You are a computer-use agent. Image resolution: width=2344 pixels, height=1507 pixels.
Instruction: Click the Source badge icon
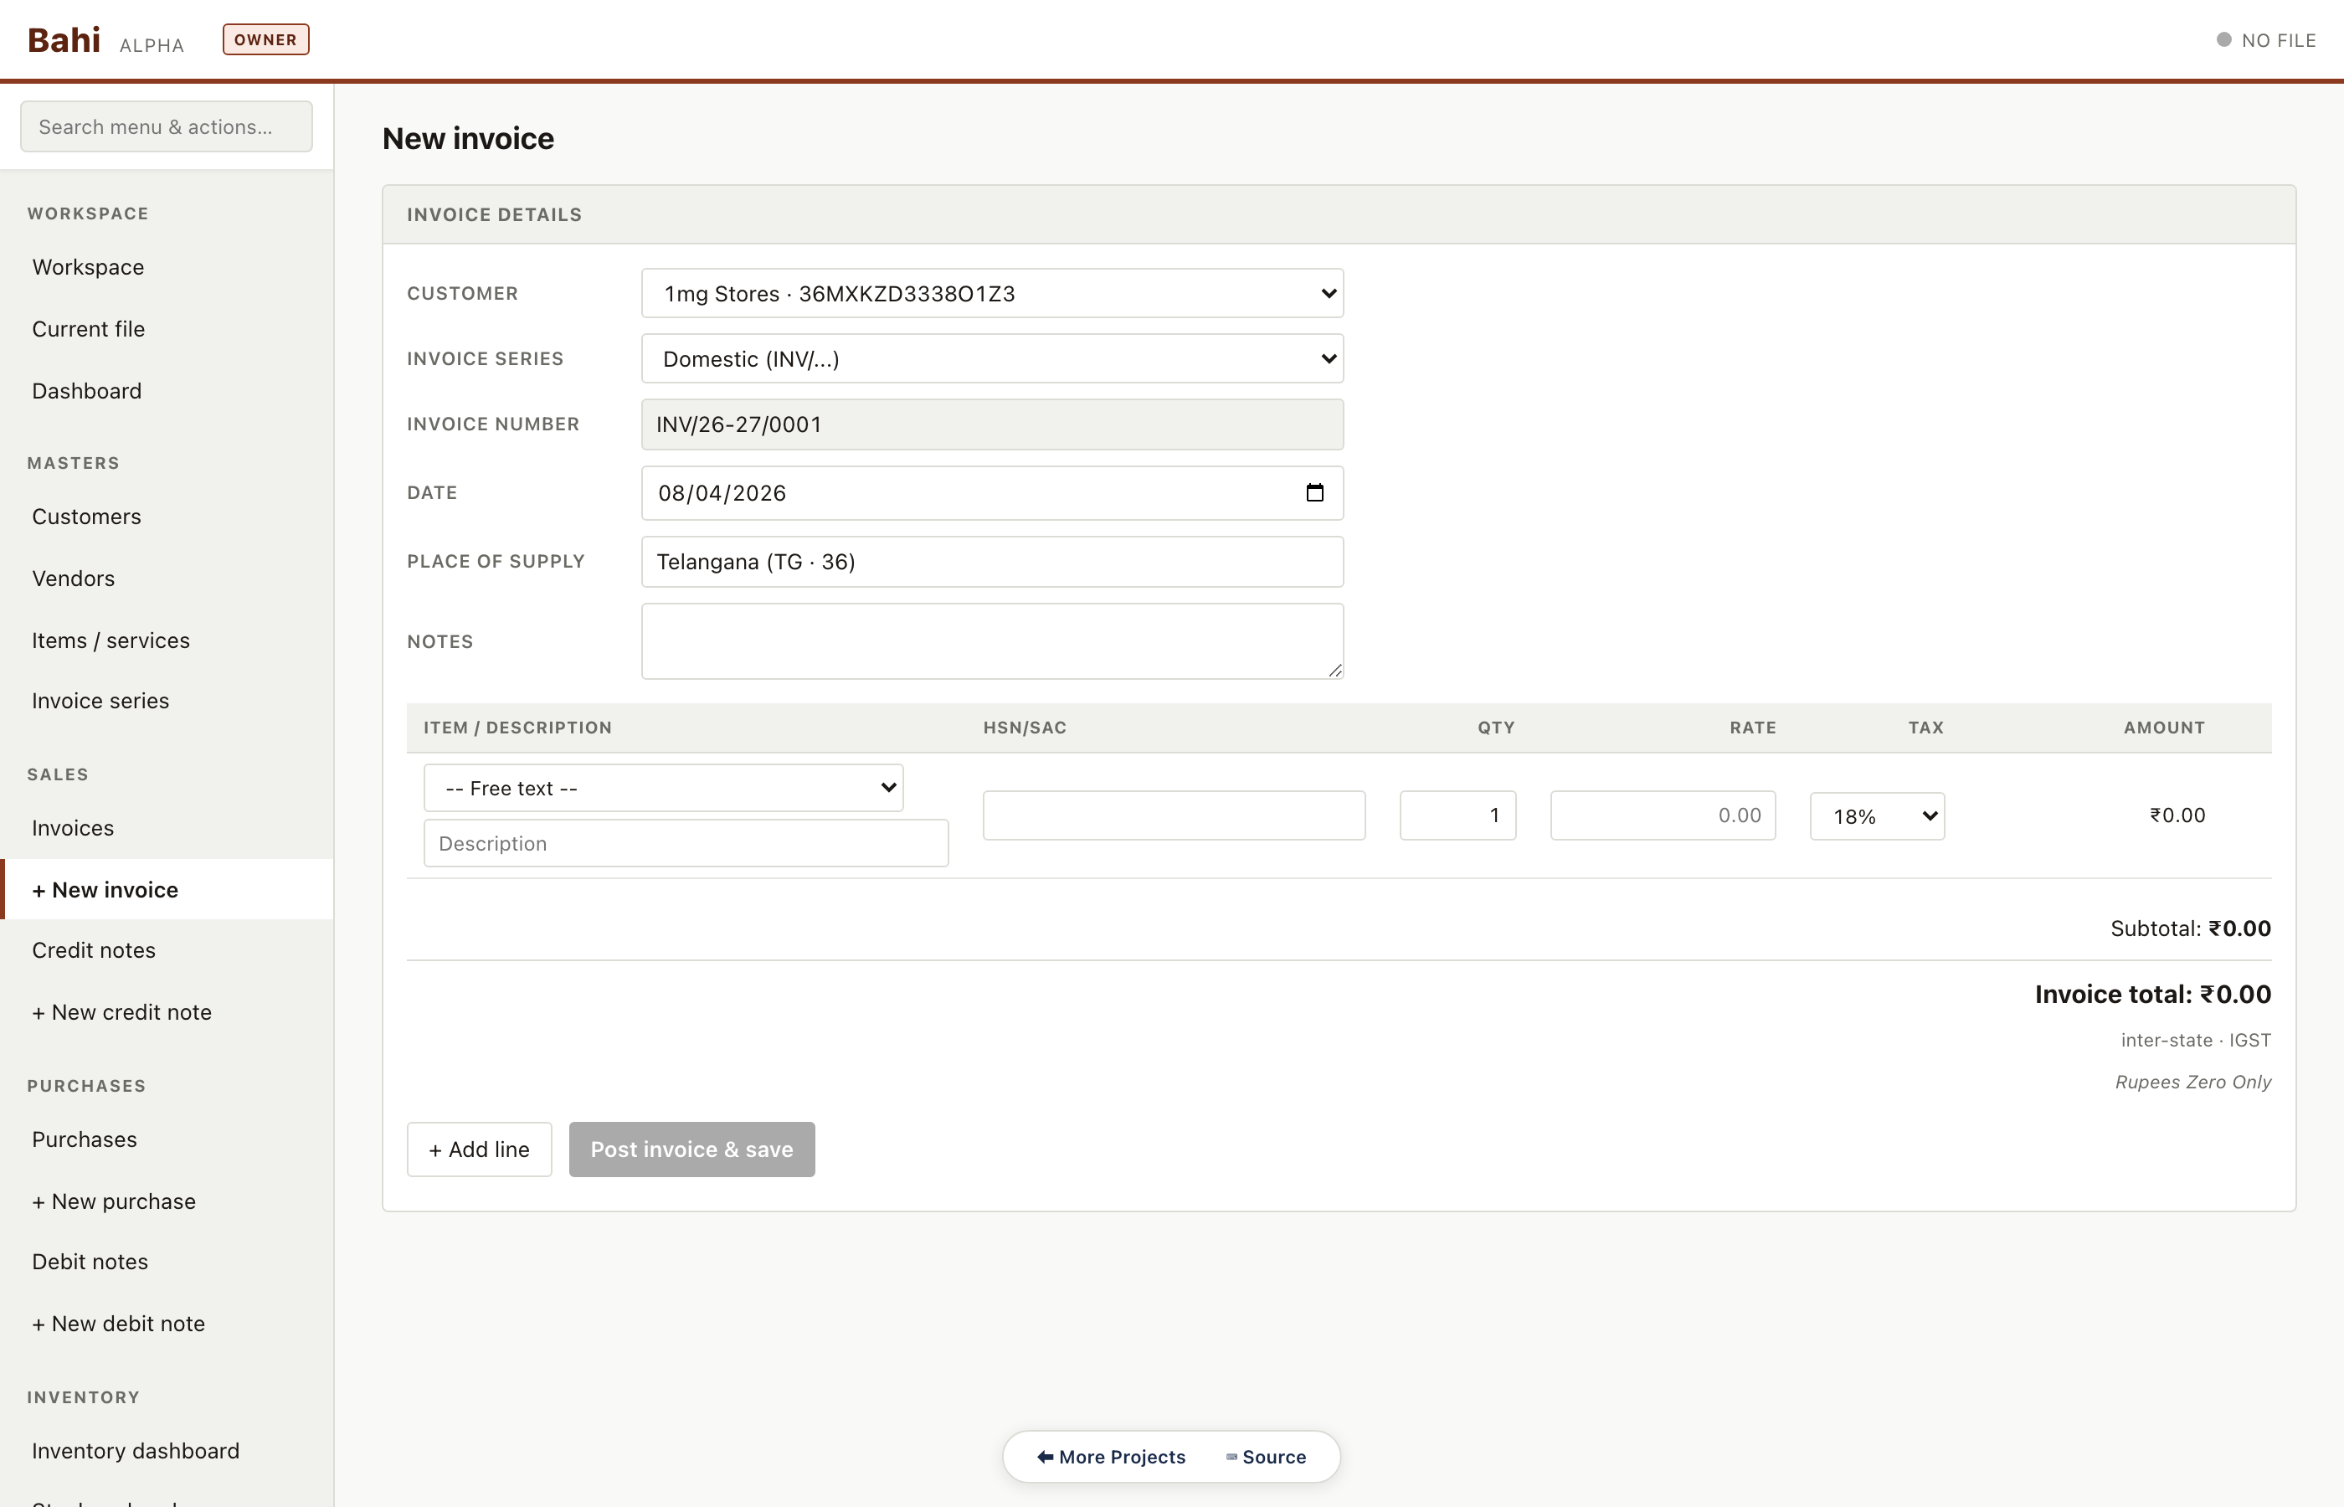(1229, 1456)
